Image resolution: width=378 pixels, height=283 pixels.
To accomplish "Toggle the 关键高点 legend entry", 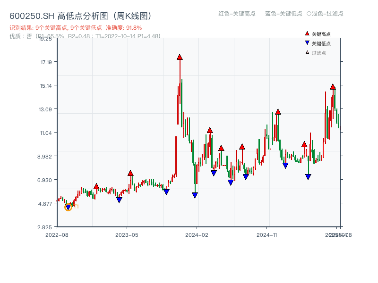I will 318,34.
